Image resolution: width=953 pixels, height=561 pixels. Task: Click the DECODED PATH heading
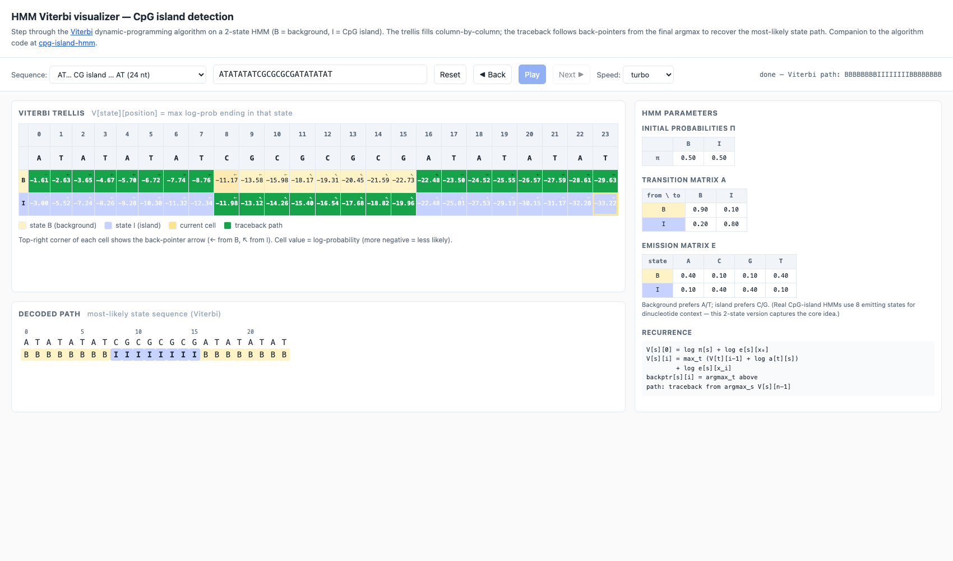click(49, 314)
